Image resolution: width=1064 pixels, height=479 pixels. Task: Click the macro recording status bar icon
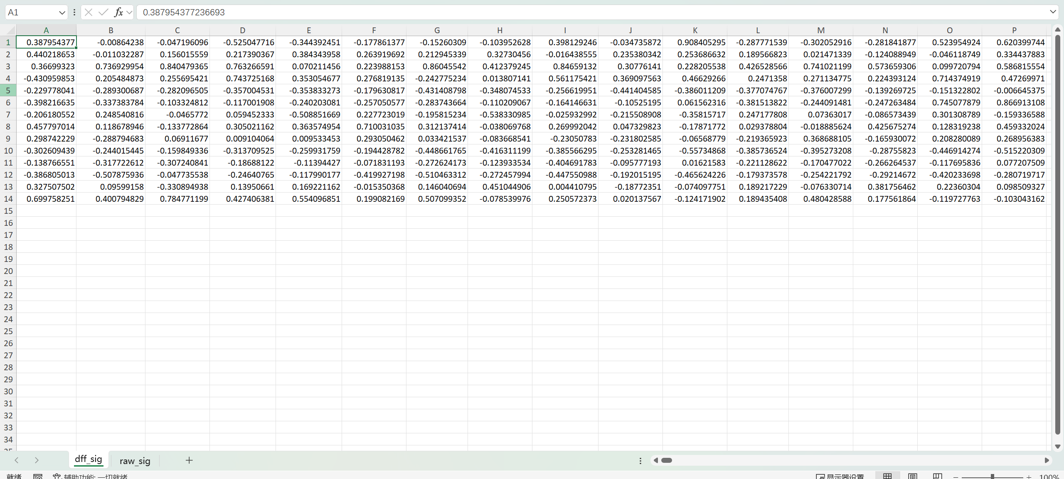click(38, 476)
